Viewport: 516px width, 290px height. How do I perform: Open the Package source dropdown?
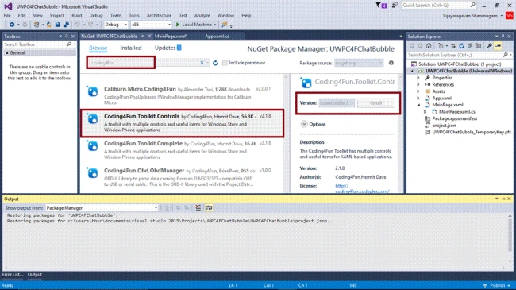click(359, 63)
